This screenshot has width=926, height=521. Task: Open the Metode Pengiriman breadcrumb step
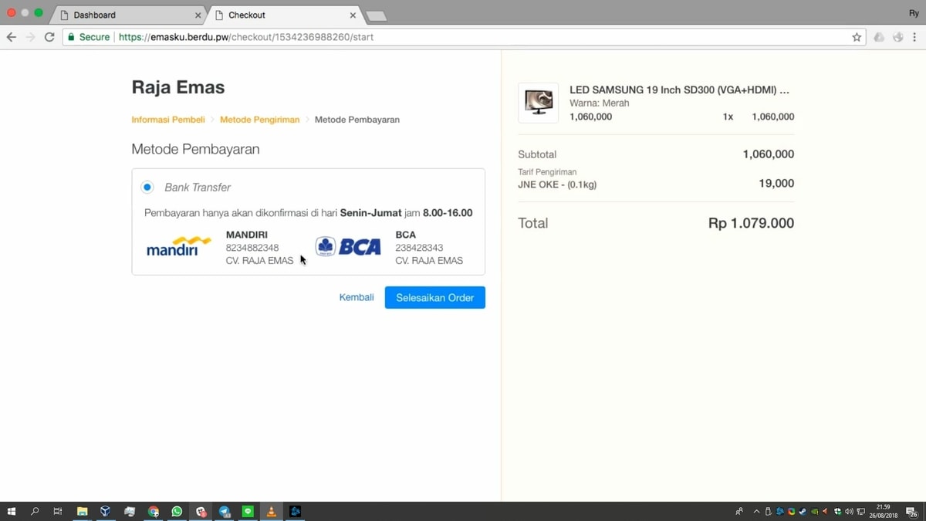point(259,120)
